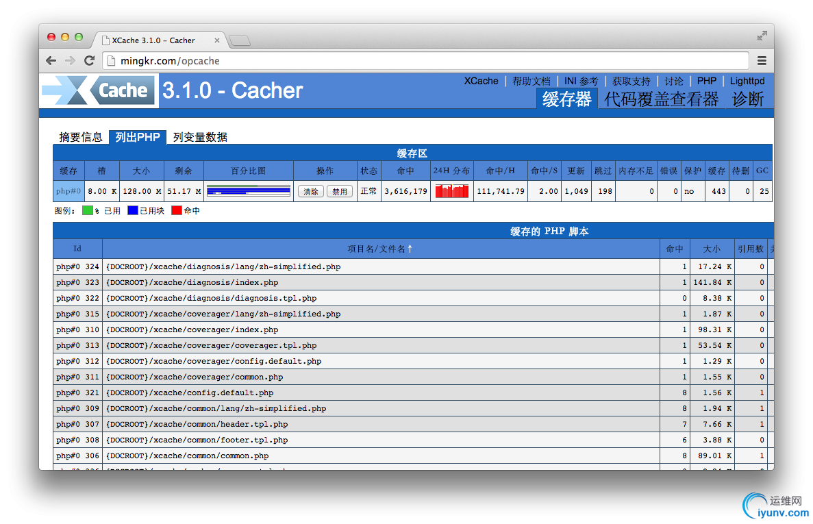Image resolution: width=813 pixels, height=524 pixels.
Task: Click the 禁用 button for php#0
Action: tap(340, 191)
